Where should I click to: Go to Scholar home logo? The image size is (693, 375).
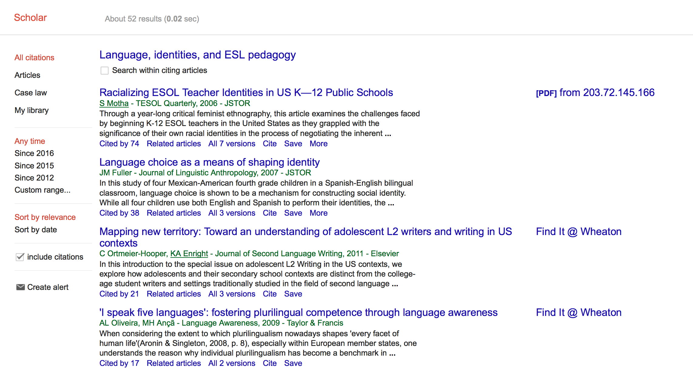click(30, 18)
